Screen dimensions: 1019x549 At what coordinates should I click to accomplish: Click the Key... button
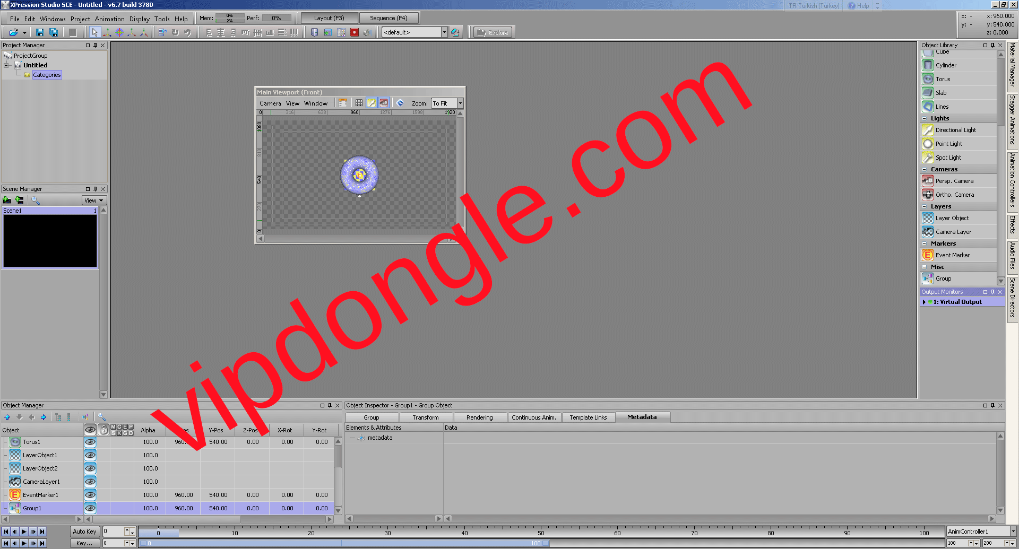pyautogui.click(x=84, y=543)
